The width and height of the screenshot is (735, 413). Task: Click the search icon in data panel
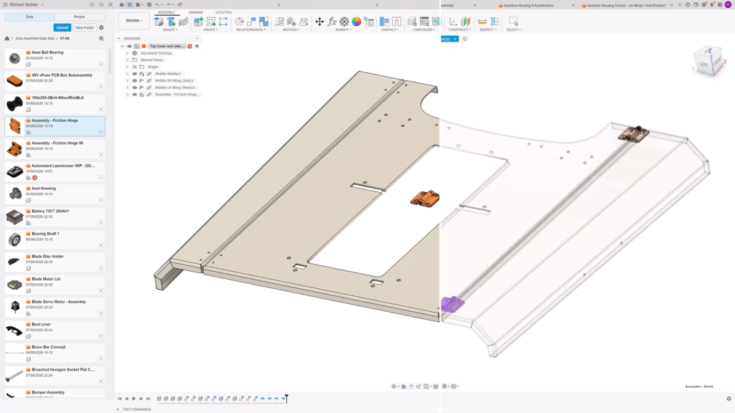[x=101, y=5]
